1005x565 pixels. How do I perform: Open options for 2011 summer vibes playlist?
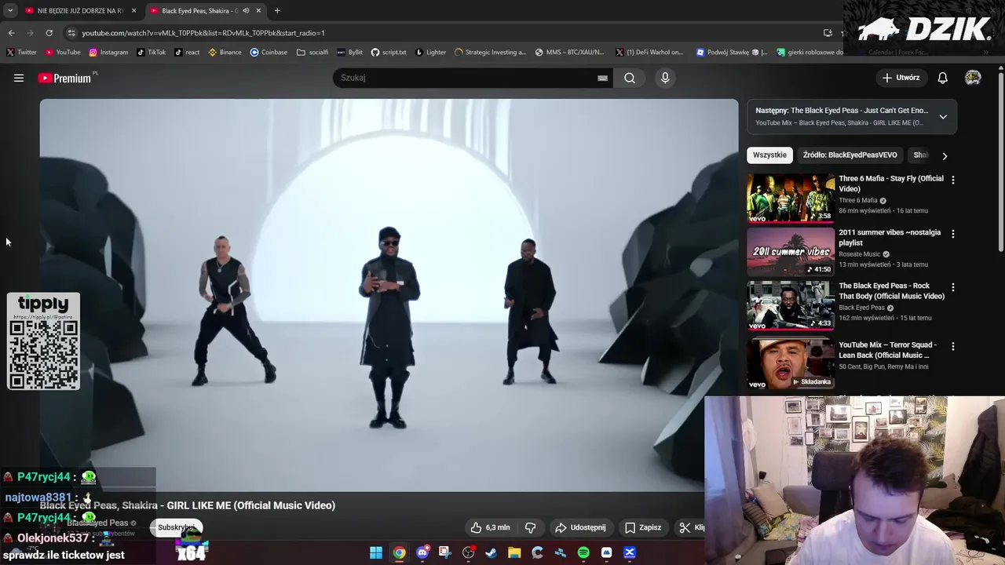point(953,234)
